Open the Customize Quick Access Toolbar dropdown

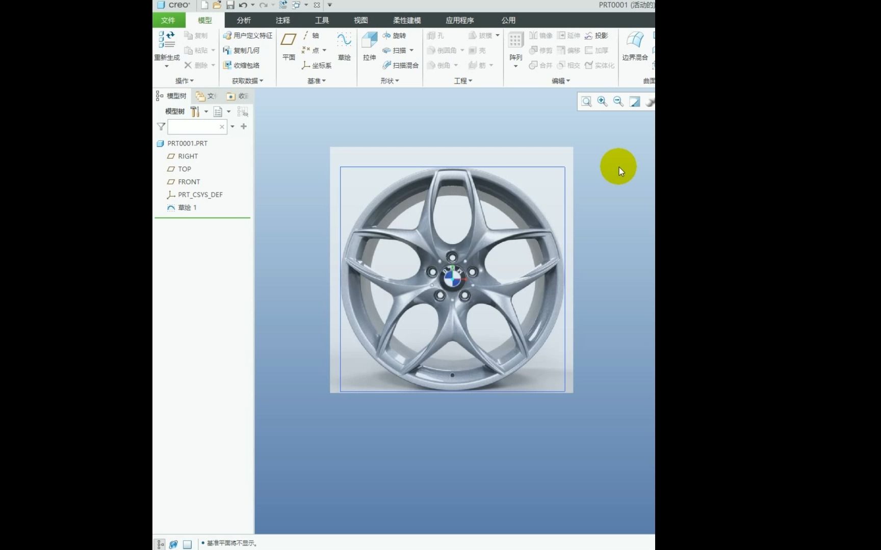[x=330, y=5]
